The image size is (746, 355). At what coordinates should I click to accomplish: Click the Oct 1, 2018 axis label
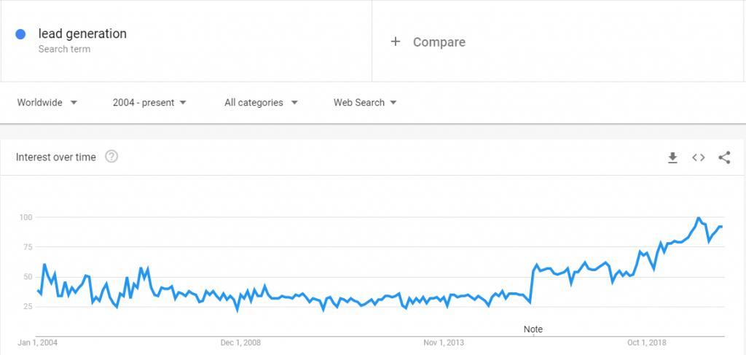click(x=647, y=343)
